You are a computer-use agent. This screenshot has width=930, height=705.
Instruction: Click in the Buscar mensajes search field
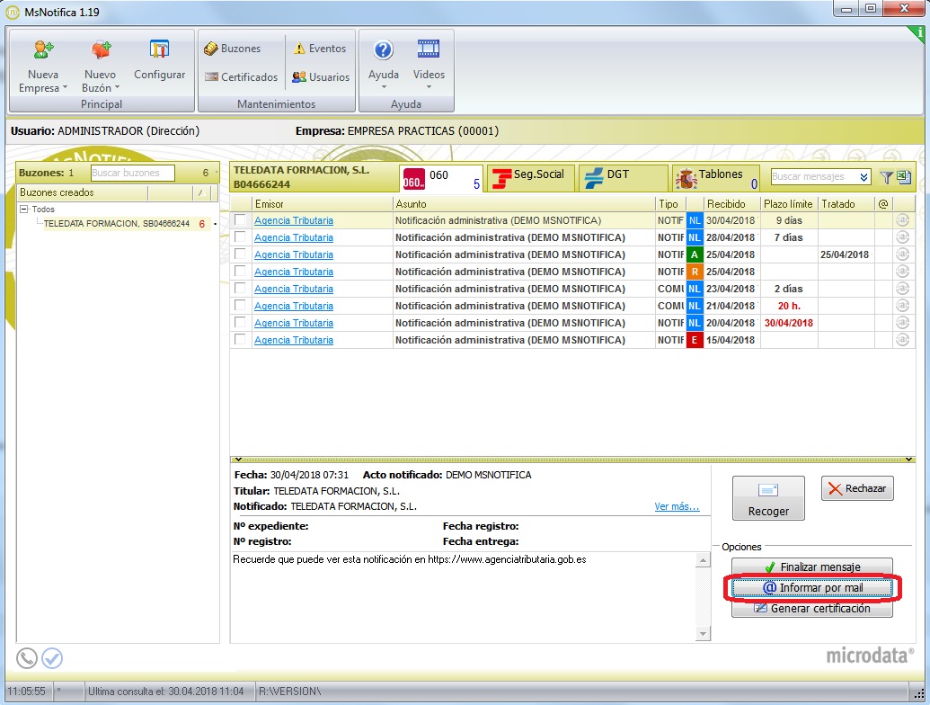click(x=814, y=177)
